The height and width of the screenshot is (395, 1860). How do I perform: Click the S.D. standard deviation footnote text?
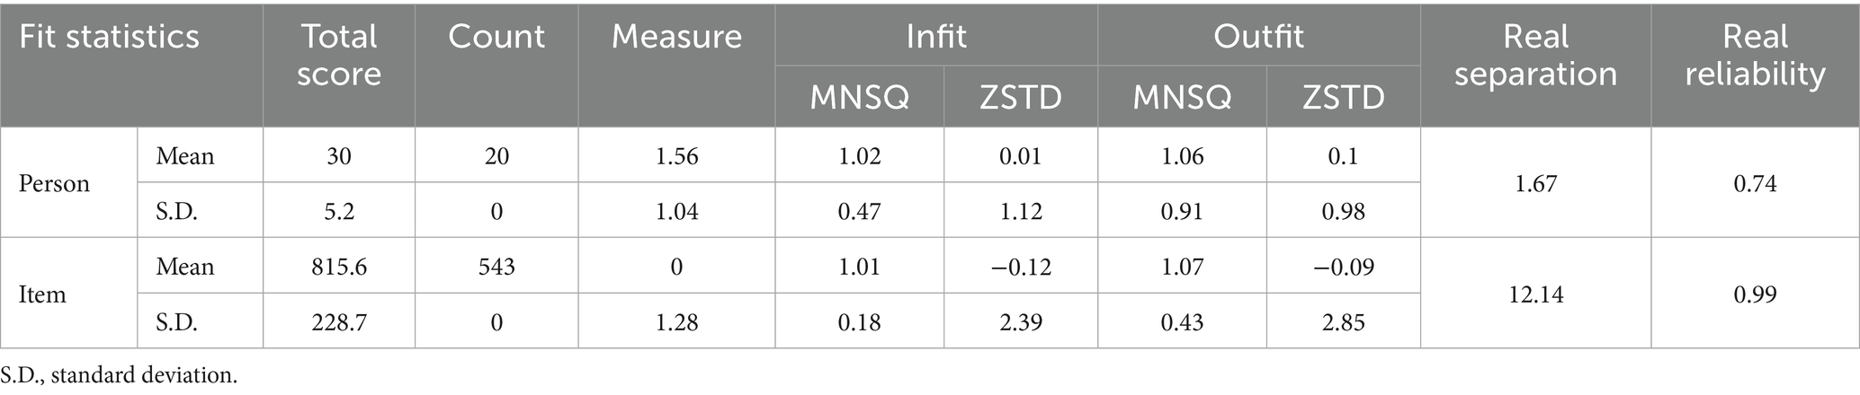[120, 375]
